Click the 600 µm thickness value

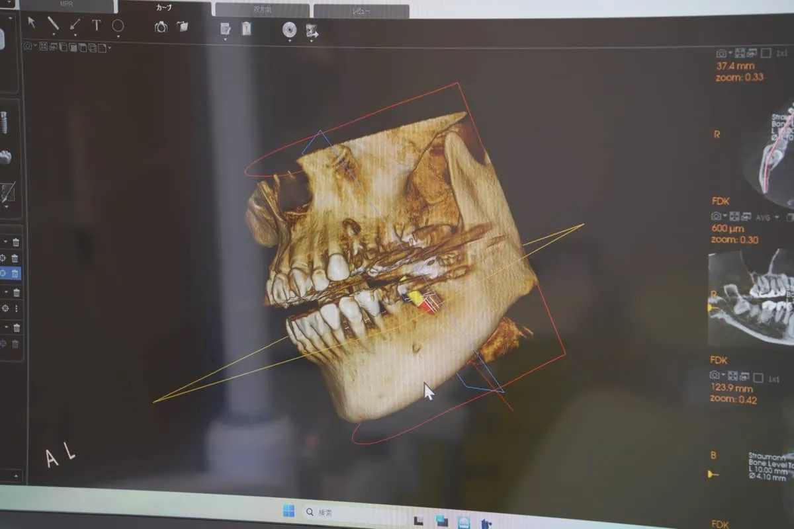pyautogui.click(x=729, y=228)
